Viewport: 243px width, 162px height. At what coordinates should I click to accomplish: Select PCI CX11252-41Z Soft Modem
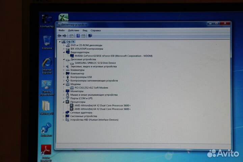tap(91, 88)
